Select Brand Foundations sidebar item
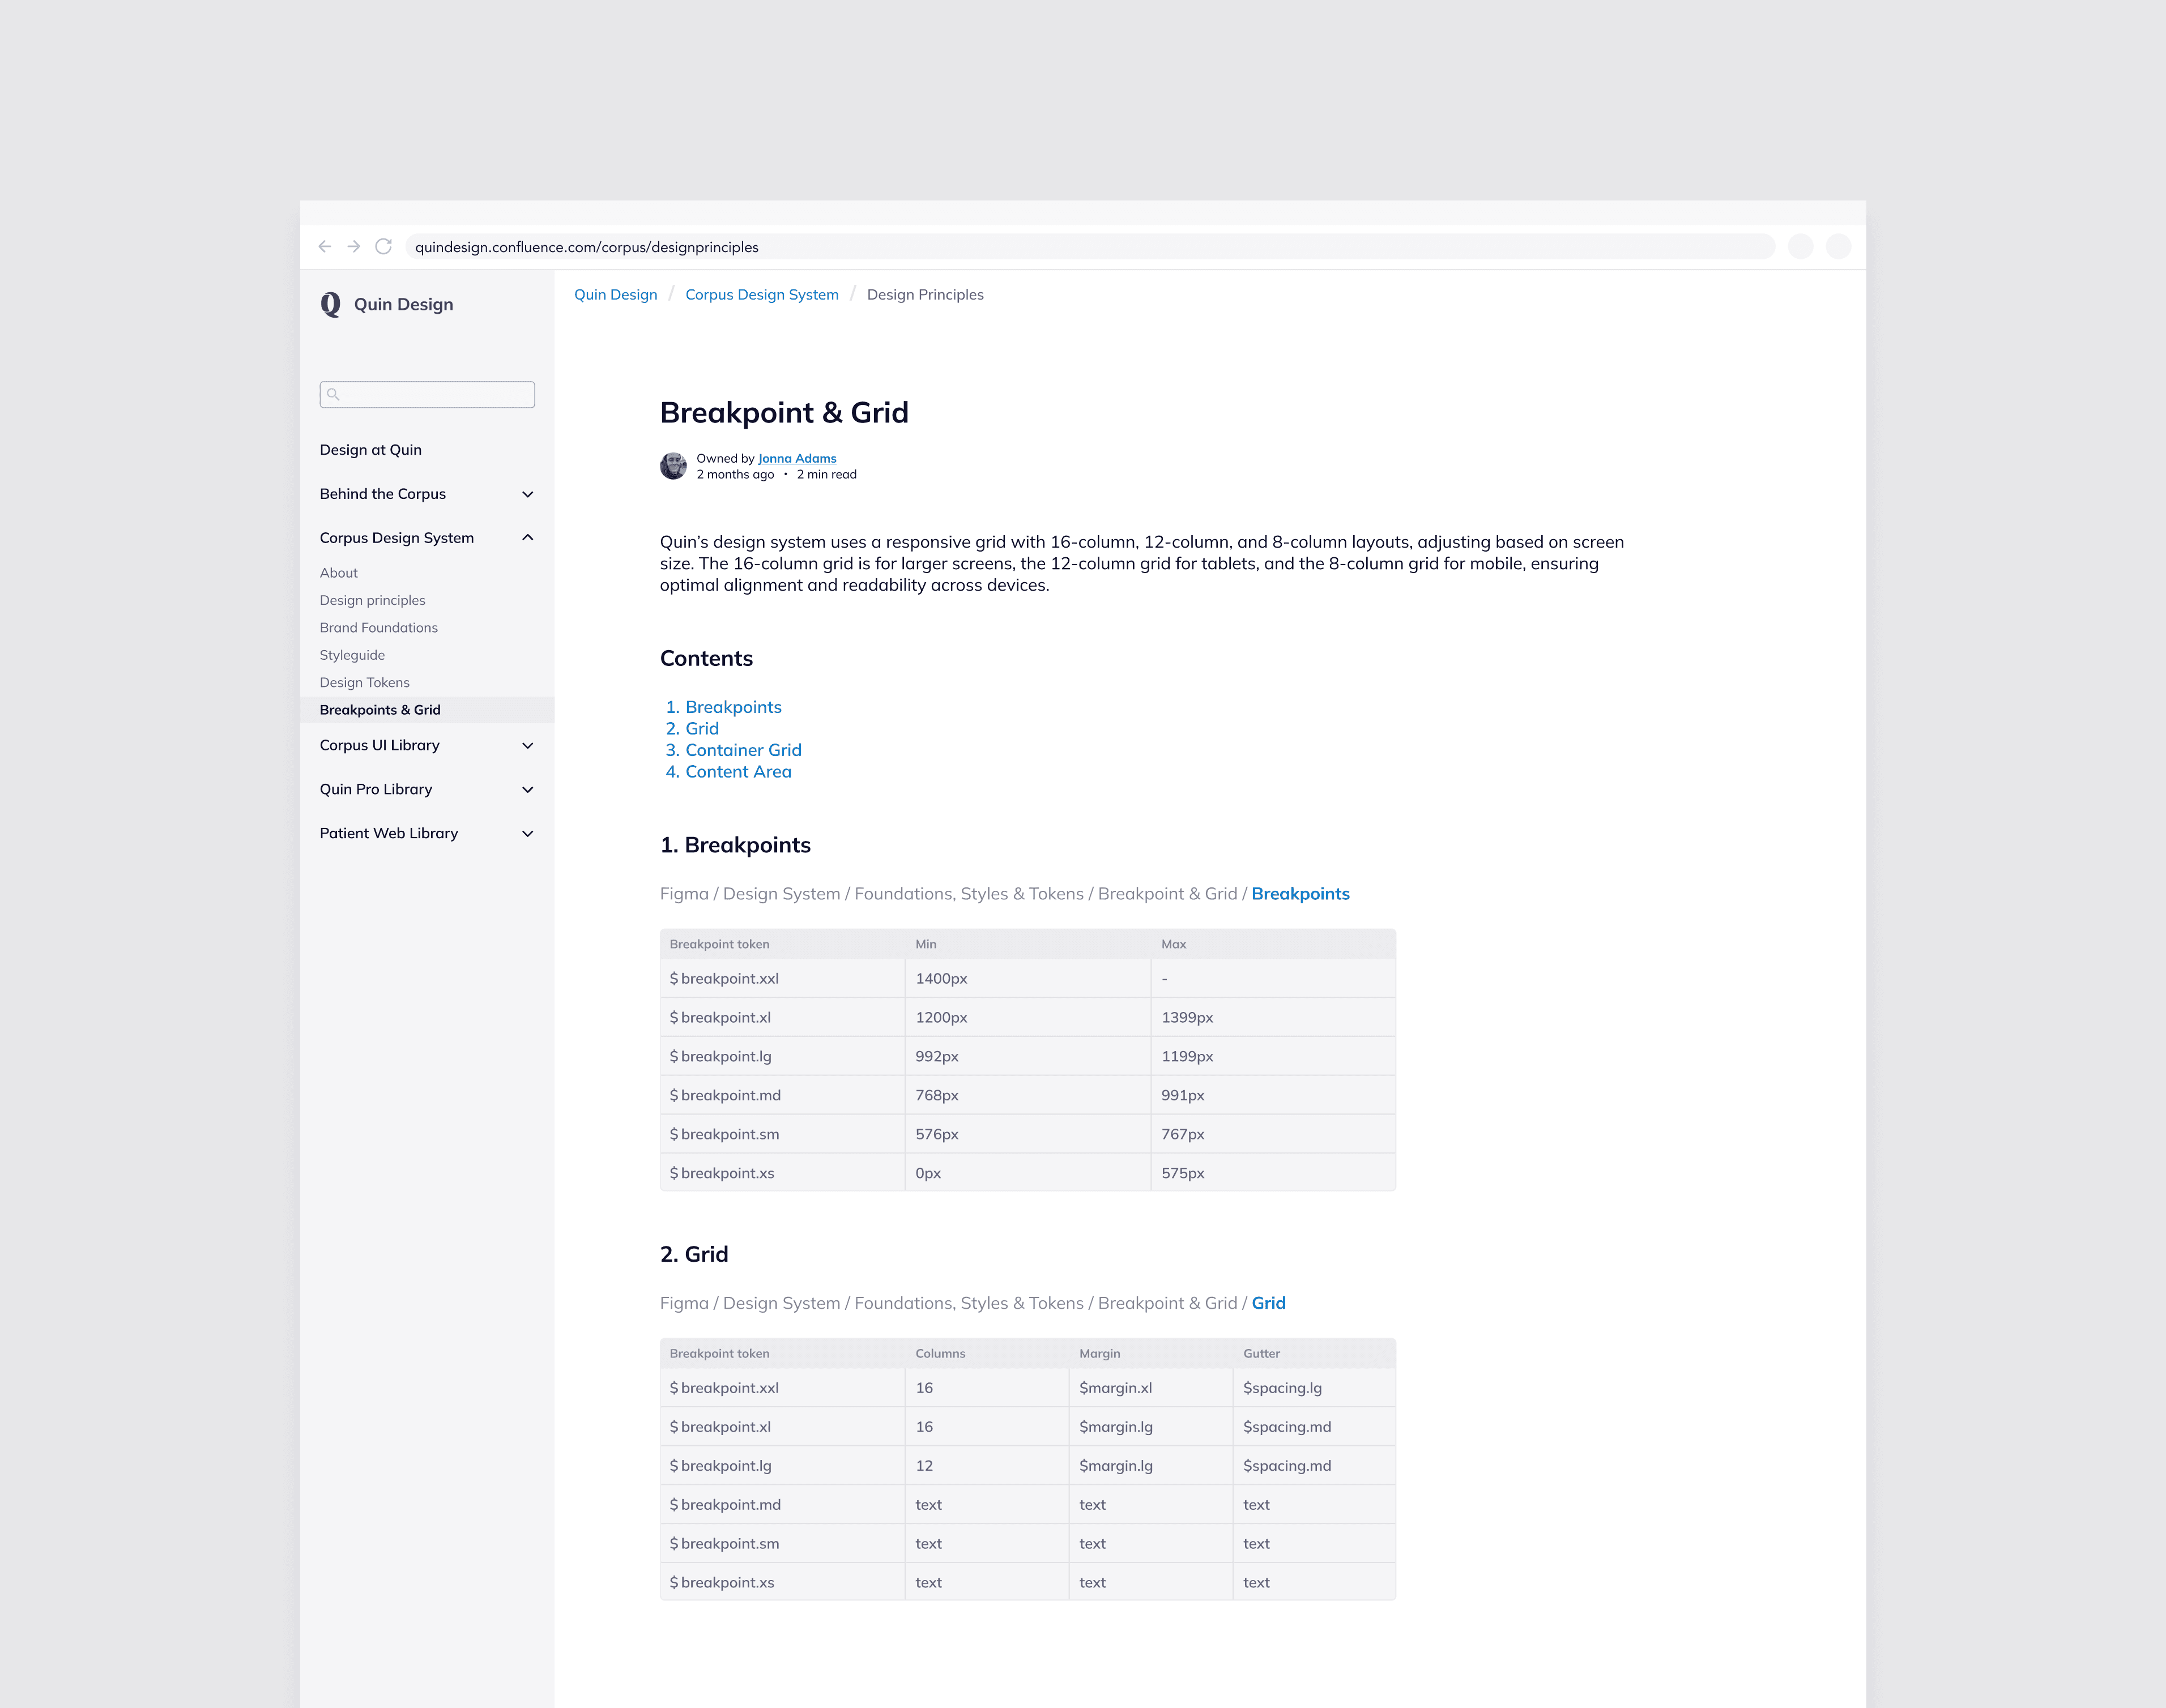 pyautogui.click(x=379, y=627)
